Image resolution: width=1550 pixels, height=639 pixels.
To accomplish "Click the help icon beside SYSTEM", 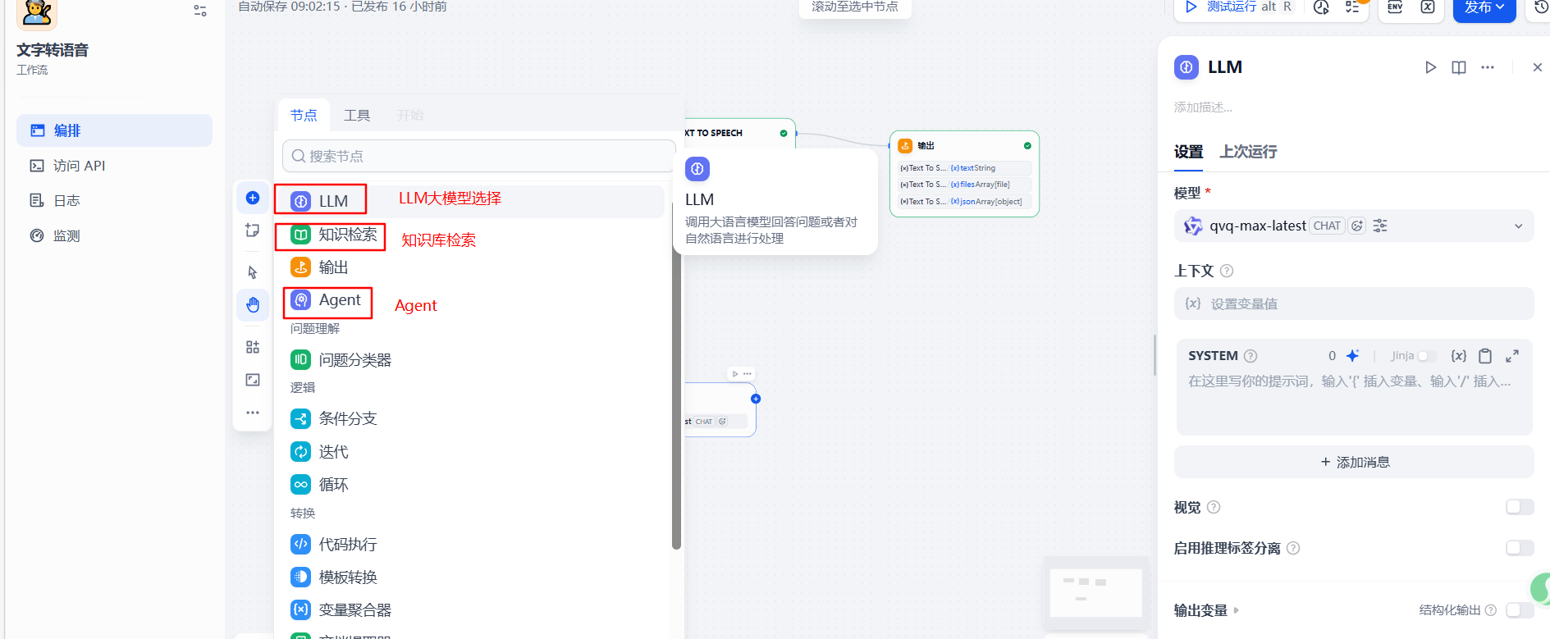I will [x=1251, y=356].
